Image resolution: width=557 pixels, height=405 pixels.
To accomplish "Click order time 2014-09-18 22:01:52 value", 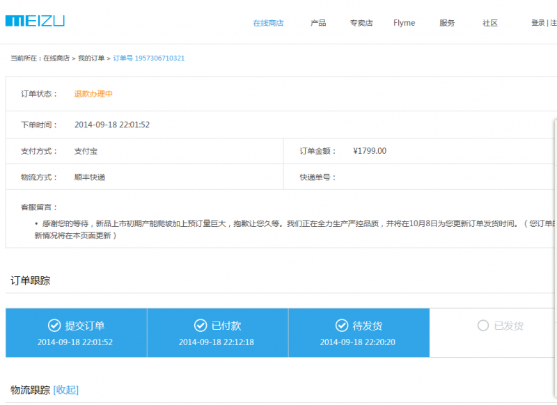I will [112, 125].
